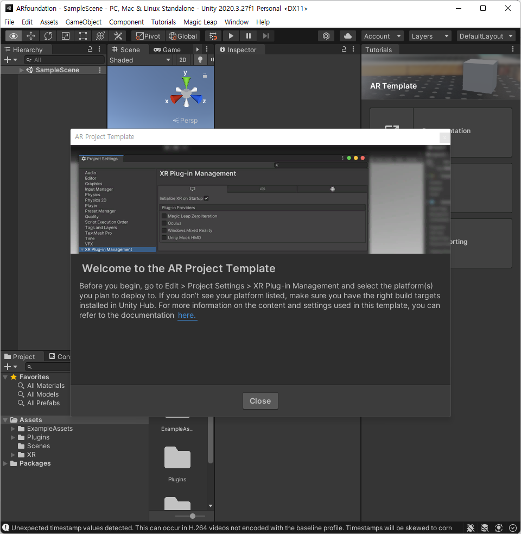Open the custom editor tools icon
Screen dimensions: 521x534
click(118, 36)
